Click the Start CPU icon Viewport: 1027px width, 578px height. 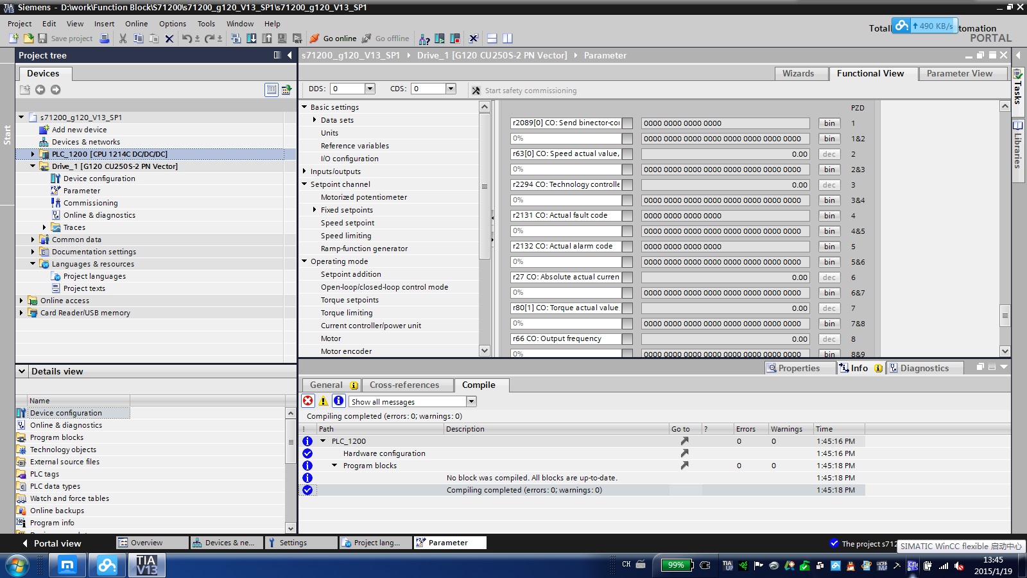pos(440,39)
